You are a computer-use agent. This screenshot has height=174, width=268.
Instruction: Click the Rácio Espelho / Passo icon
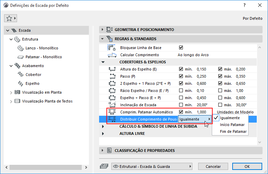(x=112, y=91)
